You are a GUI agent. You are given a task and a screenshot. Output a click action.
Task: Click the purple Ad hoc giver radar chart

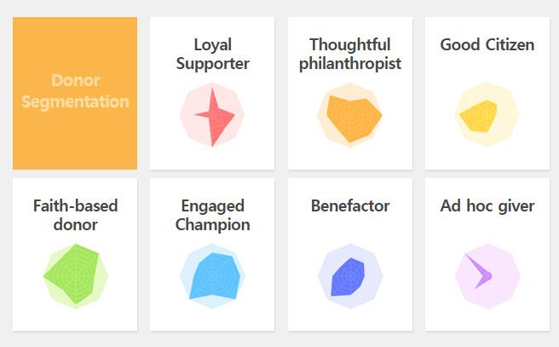(487, 276)
